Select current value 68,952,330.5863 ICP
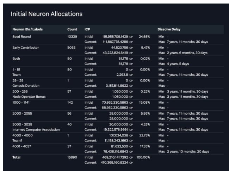Viewport: 229px width, 171px height. (117, 108)
